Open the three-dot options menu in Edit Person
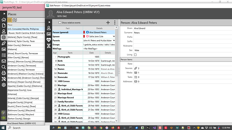 pyautogui.click(x=115, y=23)
